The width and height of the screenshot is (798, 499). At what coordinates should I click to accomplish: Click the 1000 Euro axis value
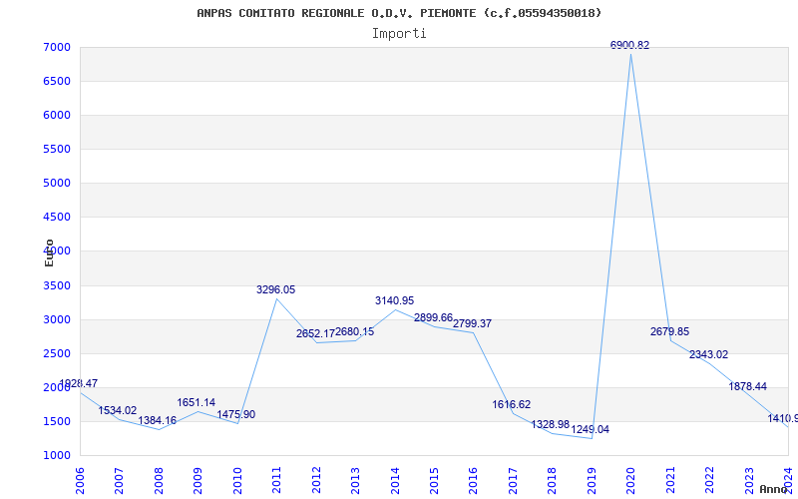pyautogui.click(x=57, y=456)
